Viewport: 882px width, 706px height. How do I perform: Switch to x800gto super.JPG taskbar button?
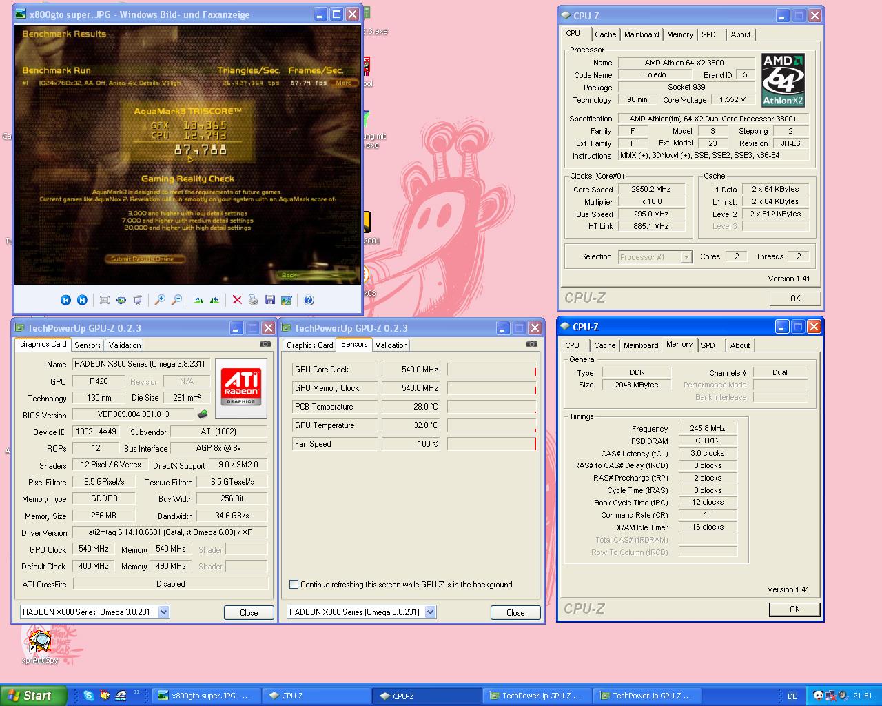coord(206,696)
